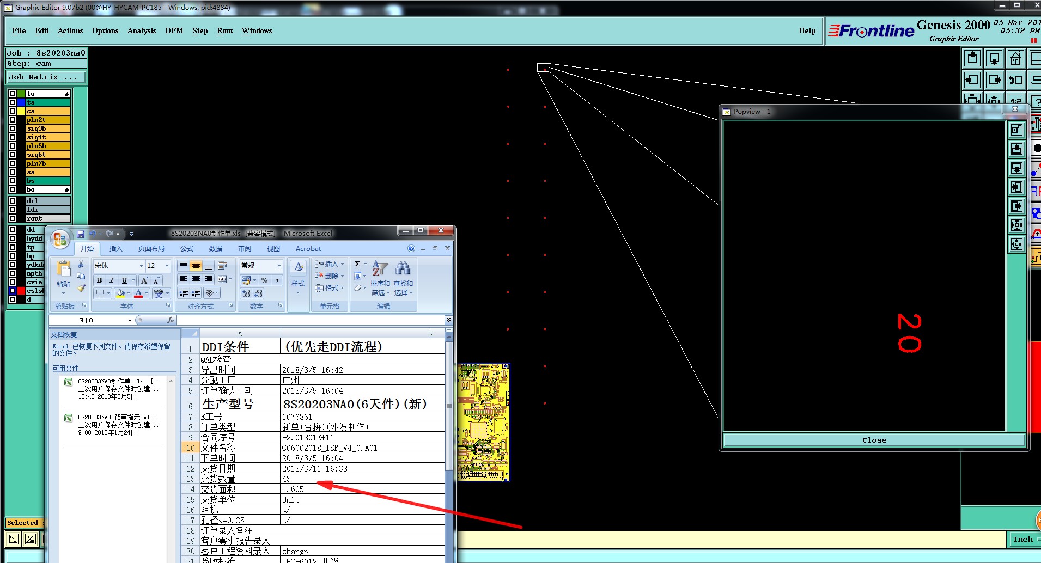Click center horizontal alignment in Excel

pyautogui.click(x=196, y=279)
